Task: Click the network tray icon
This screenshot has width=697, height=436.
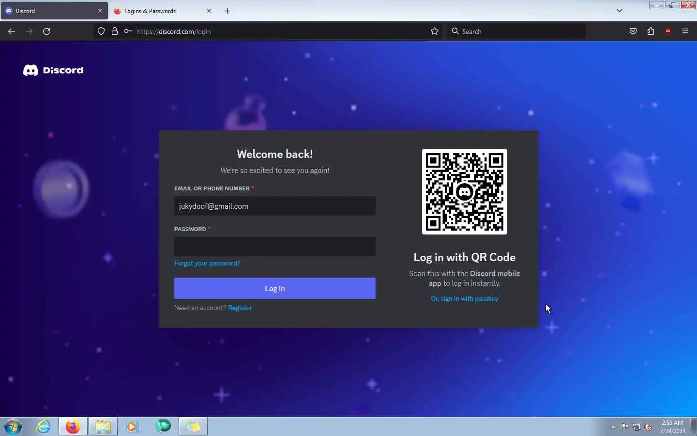Action: coord(636,427)
